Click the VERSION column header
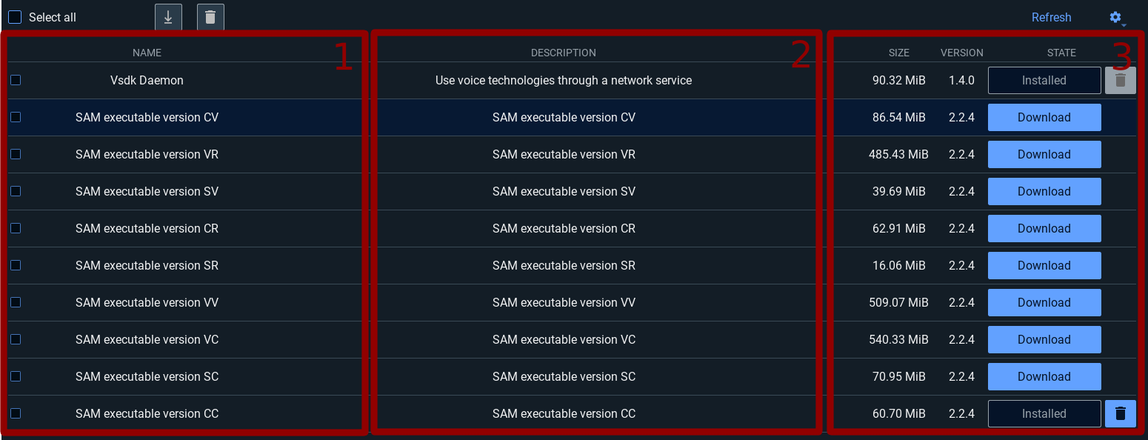The image size is (1148, 440). (x=961, y=53)
